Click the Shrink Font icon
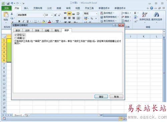167x122 pixels. click(x=59, y=15)
